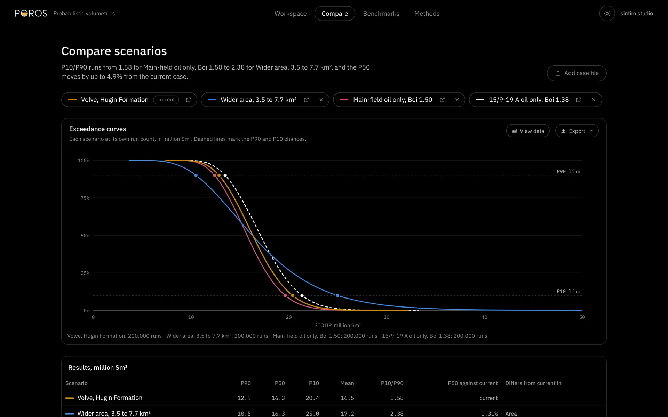668x417 pixels.
Task: Click the View data button
Action: [x=527, y=131]
